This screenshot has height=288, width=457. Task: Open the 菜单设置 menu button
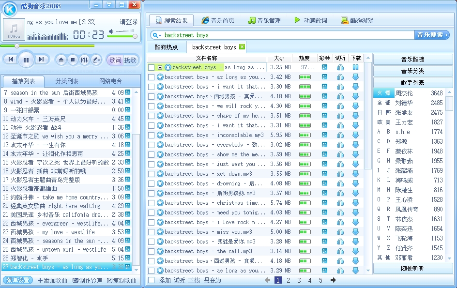18,280
